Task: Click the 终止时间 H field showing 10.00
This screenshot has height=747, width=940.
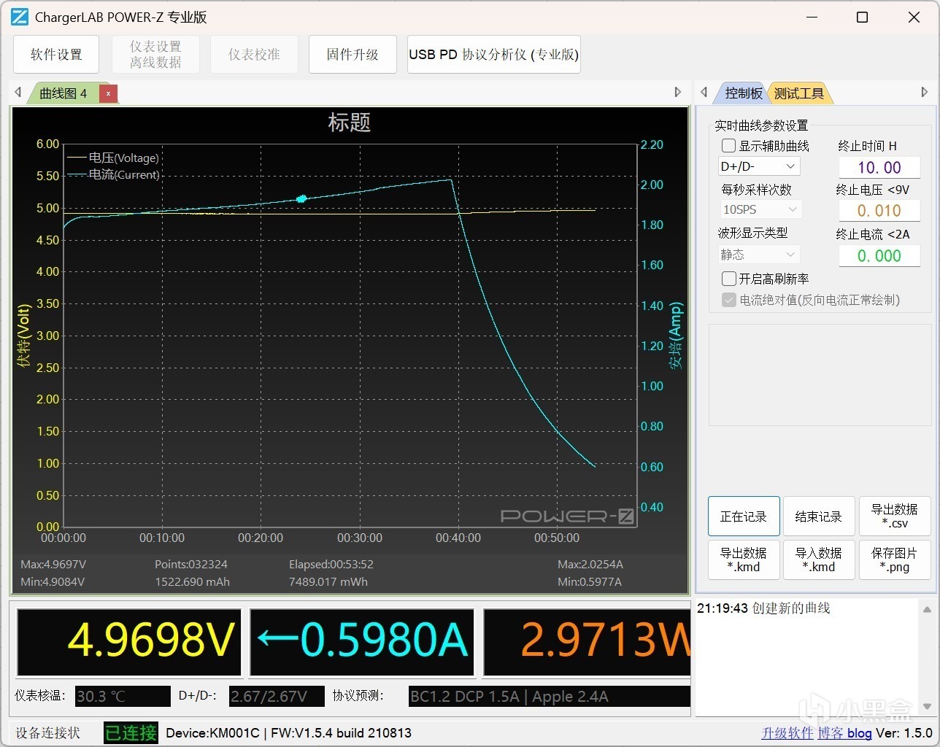Action: 879,168
